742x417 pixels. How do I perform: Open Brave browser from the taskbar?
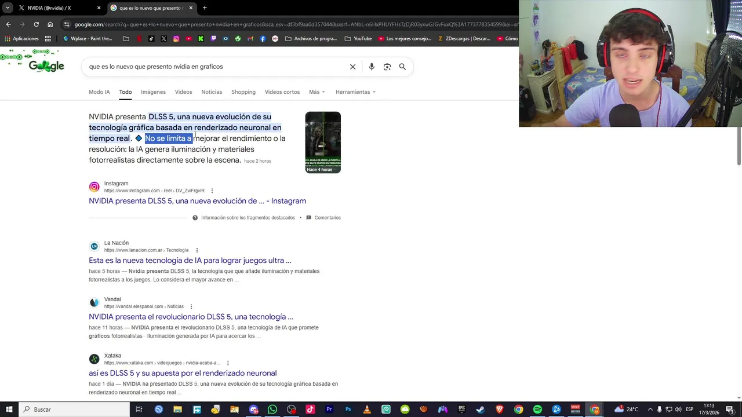pyautogui.click(x=500, y=409)
